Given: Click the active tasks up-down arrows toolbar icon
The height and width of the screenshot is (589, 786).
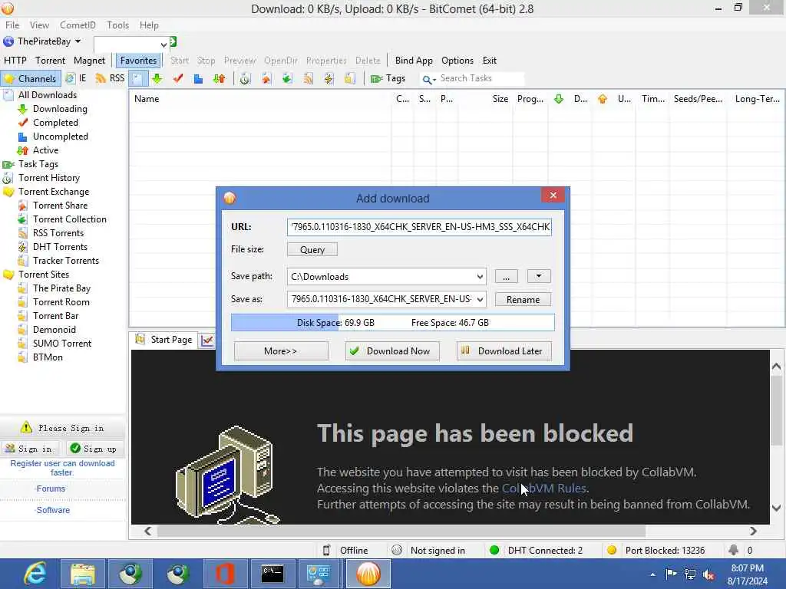Looking at the screenshot, I should 219,79.
